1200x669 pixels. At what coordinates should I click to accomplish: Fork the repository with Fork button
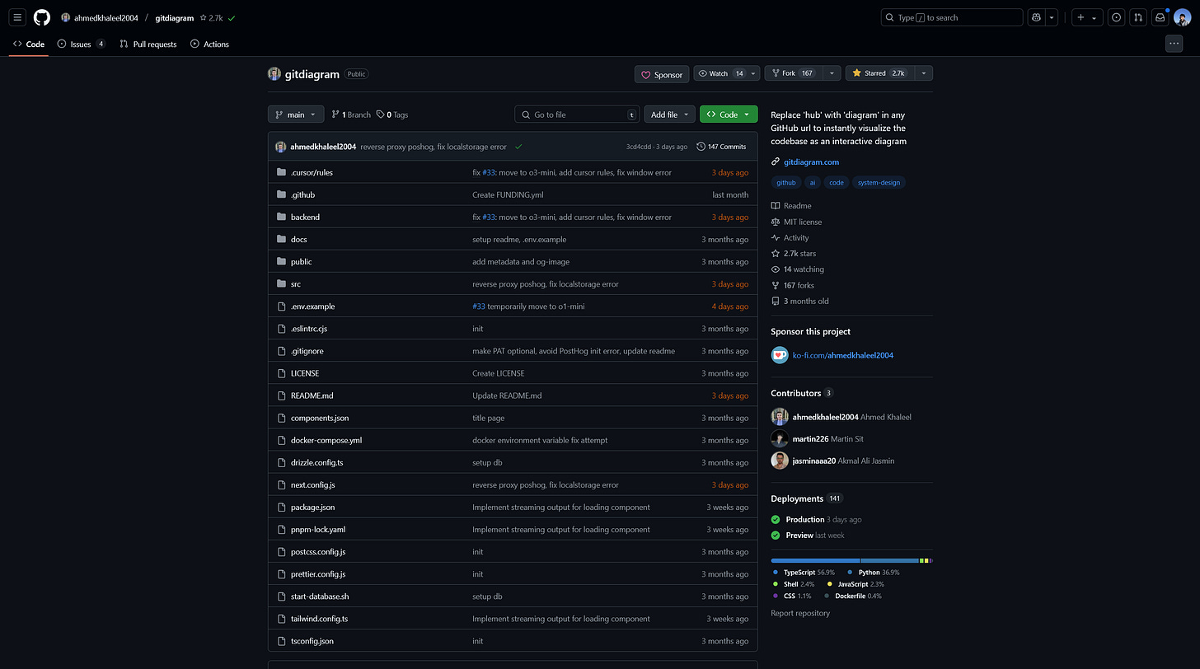click(794, 73)
